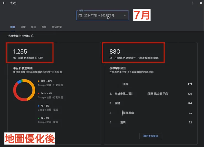Open the three-dot more options menu
Viewport: 204px width, 147px height.
tap(192, 3)
